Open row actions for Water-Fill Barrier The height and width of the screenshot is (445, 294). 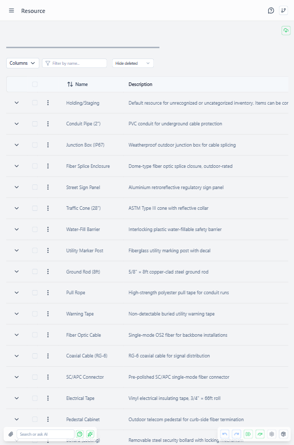pyautogui.click(x=48, y=229)
